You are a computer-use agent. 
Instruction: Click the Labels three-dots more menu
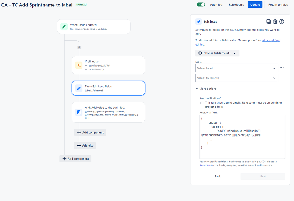tap(282, 67)
